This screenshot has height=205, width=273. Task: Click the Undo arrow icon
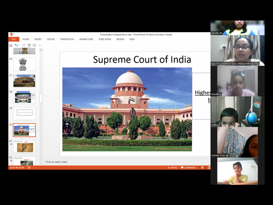tap(16, 45)
